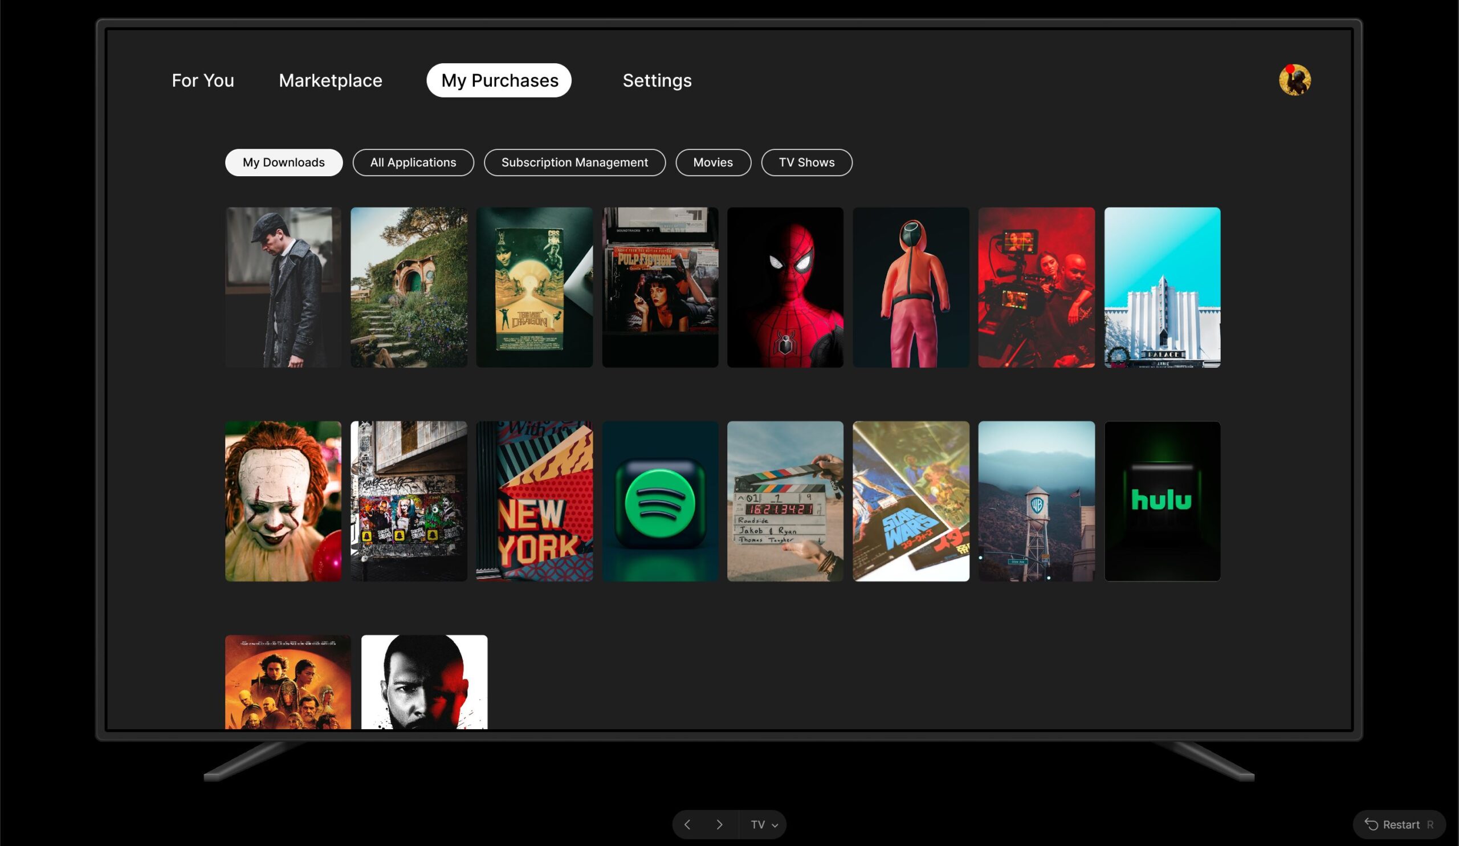
Task: Open the red-lit film camera crew poster
Action: [1036, 287]
